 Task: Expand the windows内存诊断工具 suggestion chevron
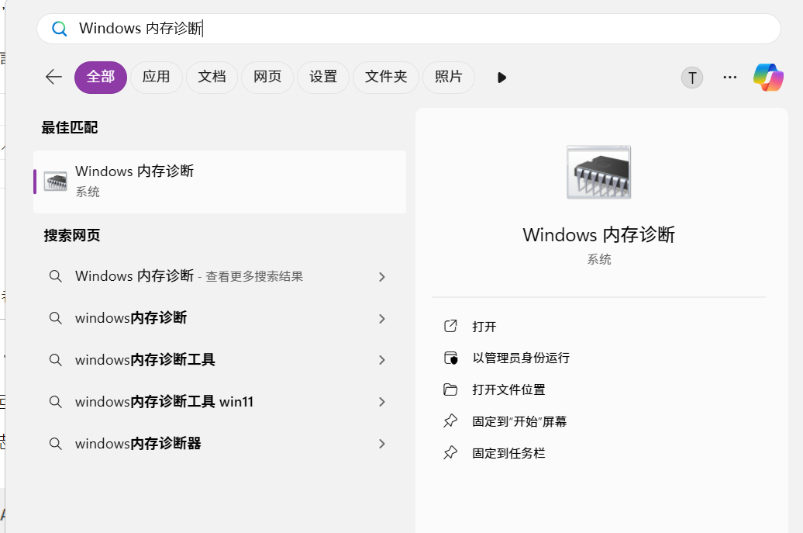point(381,360)
